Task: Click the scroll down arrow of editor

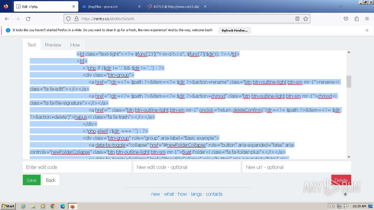Action: pos(349,157)
